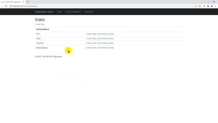Click Create Table for the Test2 database
218x123 pixels.
pos(91,39)
